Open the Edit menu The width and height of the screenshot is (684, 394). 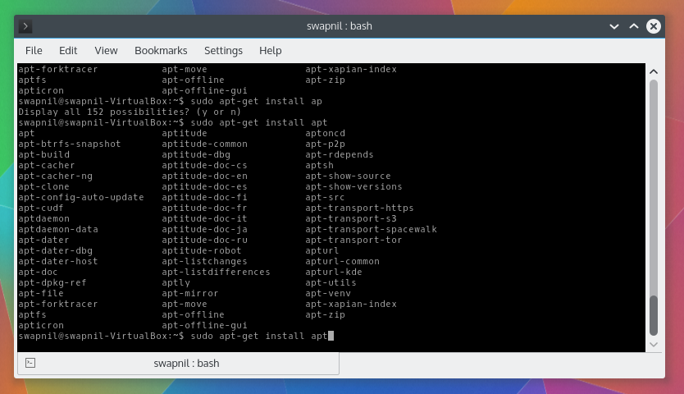coord(68,51)
